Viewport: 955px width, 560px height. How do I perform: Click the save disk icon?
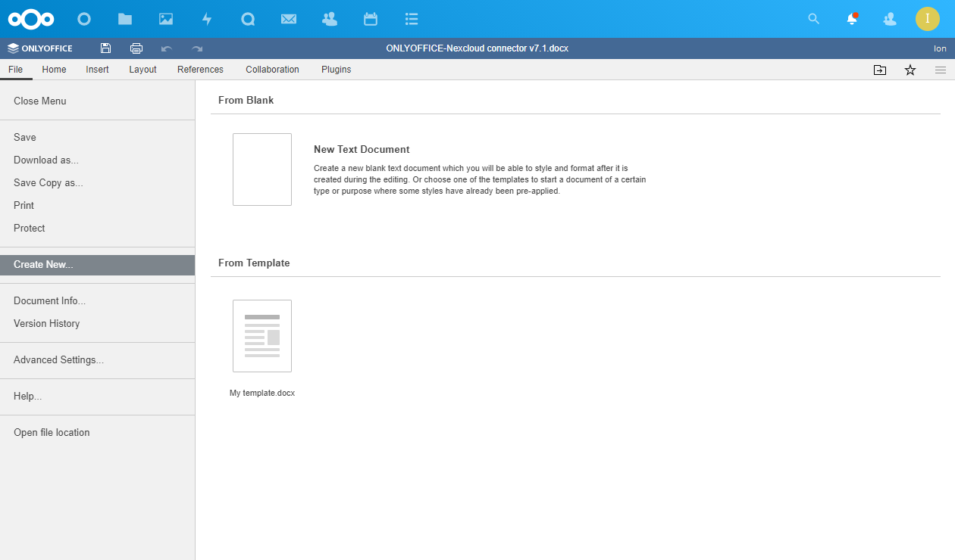point(105,48)
